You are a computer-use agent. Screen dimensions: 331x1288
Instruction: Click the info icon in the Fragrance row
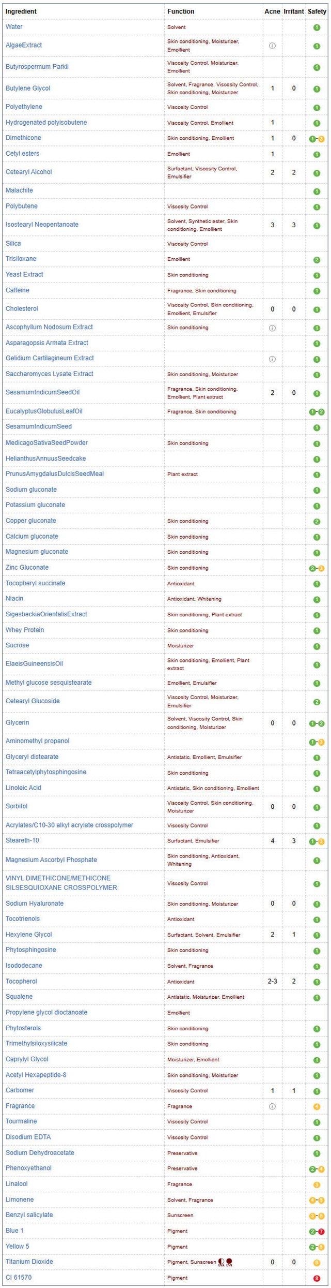pyautogui.click(x=273, y=1106)
